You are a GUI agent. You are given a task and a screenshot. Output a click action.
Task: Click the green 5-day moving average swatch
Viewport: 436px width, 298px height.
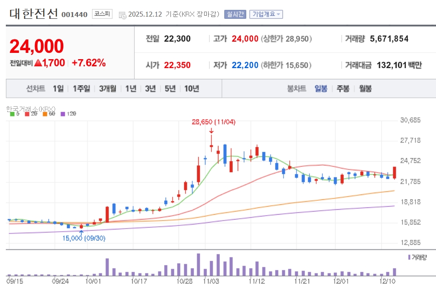click(12, 114)
